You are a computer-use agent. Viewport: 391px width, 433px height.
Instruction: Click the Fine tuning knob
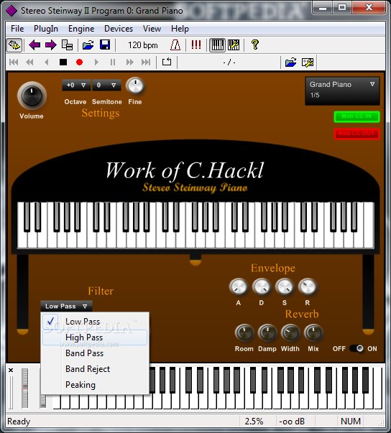click(x=135, y=85)
